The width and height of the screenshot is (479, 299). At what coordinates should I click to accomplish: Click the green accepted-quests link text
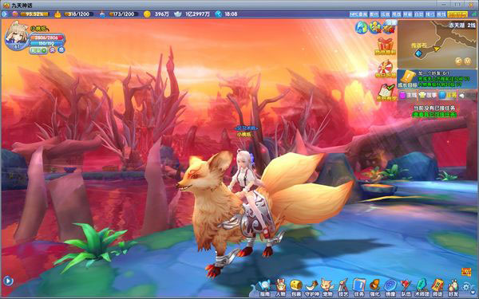pos(434,114)
